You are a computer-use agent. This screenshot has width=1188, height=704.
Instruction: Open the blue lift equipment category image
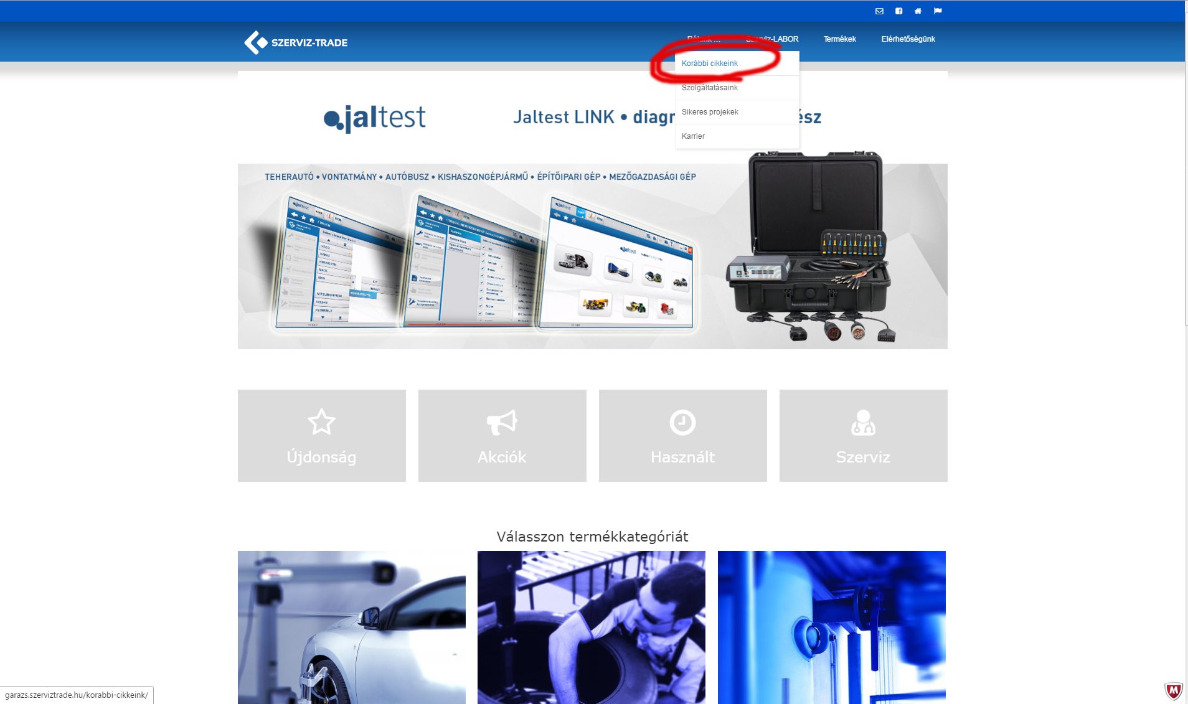[832, 627]
